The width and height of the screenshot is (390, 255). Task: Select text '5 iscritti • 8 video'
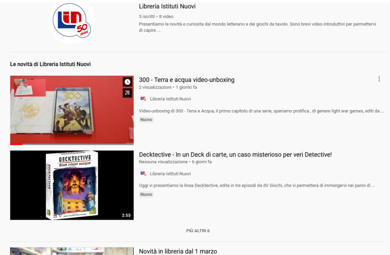coord(156,16)
